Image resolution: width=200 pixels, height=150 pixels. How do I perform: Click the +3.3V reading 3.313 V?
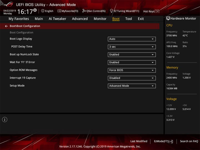tap(170, 120)
